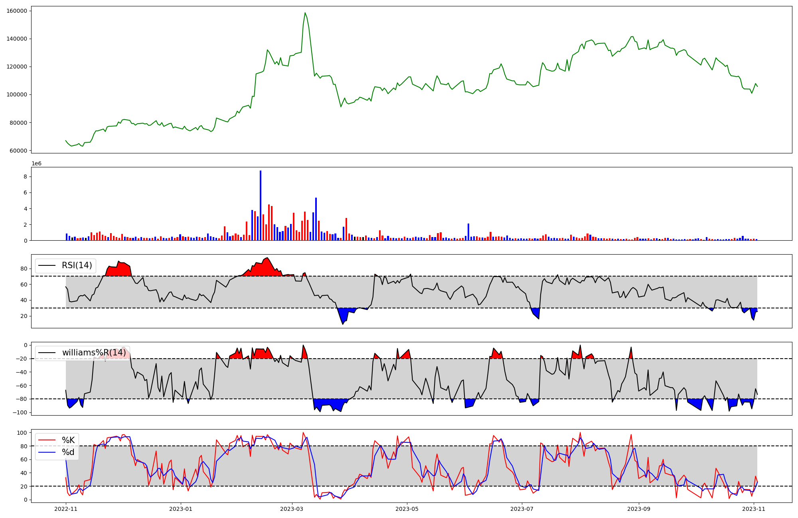Click the 1e6 volume scale label
The height and width of the screenshot is (518, 798).
(x=36, y=164)
